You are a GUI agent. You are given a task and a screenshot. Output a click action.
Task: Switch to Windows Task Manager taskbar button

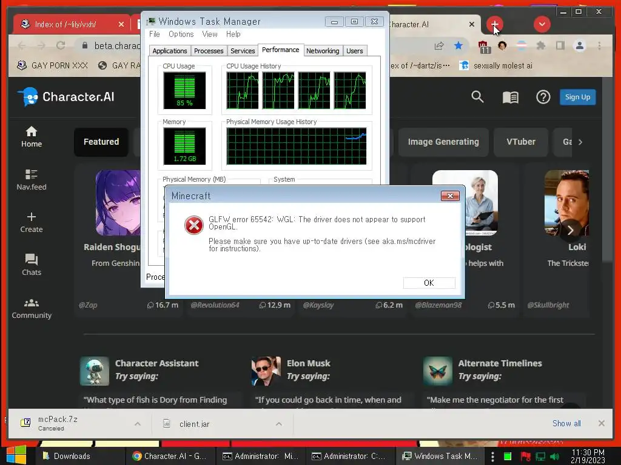440,456
